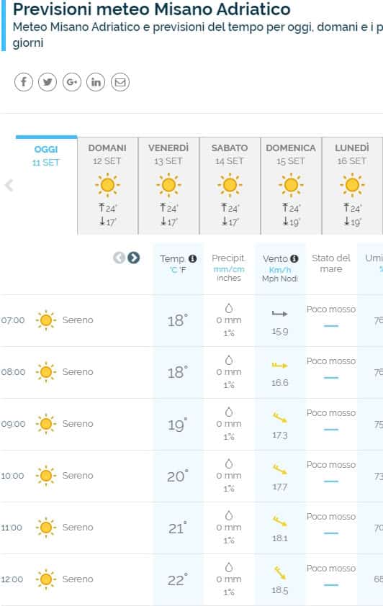Screen dimensions: 383x606
Task: Go to previous days with left chevron
Action: [x=9, y=186]
